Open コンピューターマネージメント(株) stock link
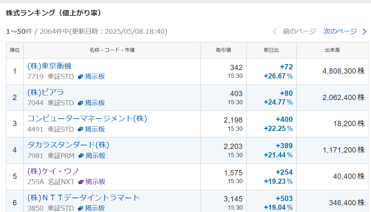 pos(87,119)
